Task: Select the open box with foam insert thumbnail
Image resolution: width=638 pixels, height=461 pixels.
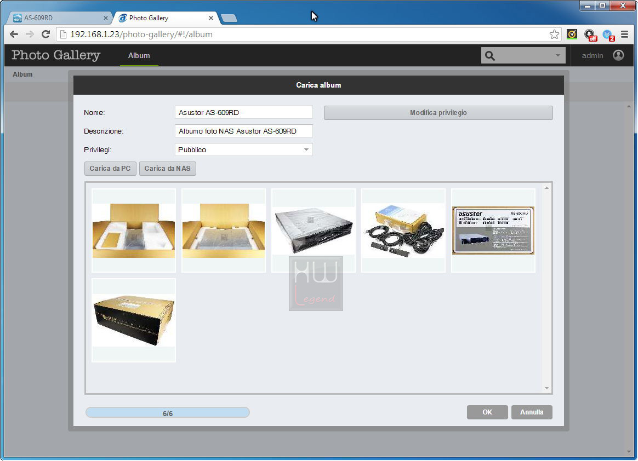Action: click(x=134, y=231)
